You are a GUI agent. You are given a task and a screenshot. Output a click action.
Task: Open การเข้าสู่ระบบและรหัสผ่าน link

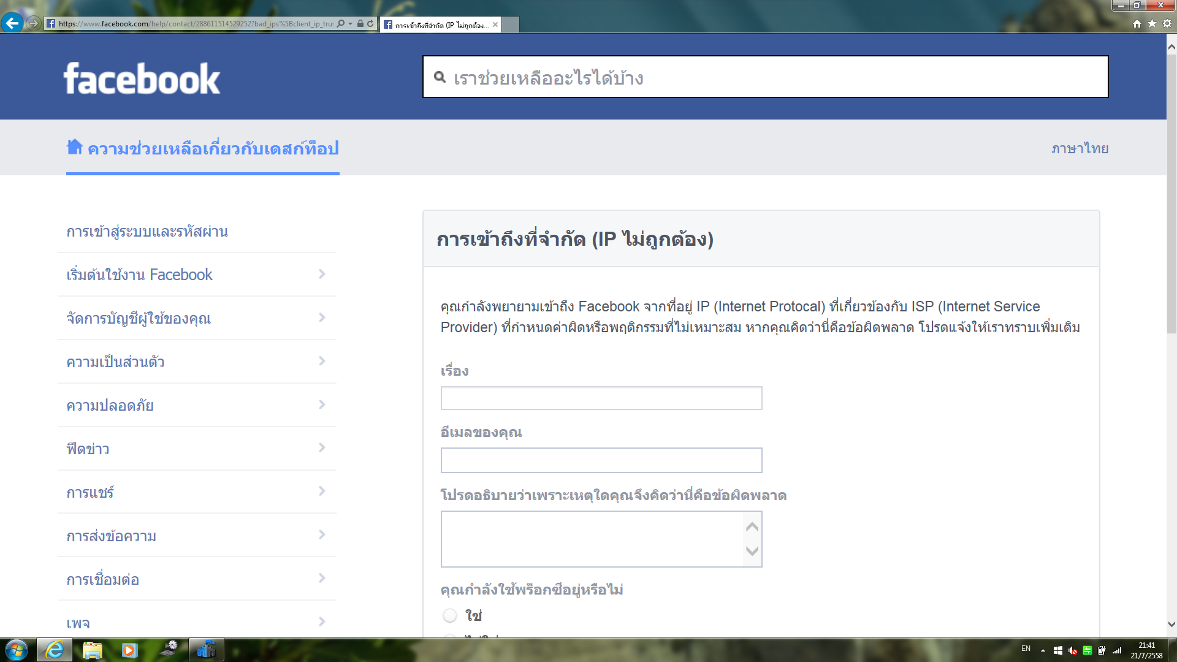[x=147, y=231]
